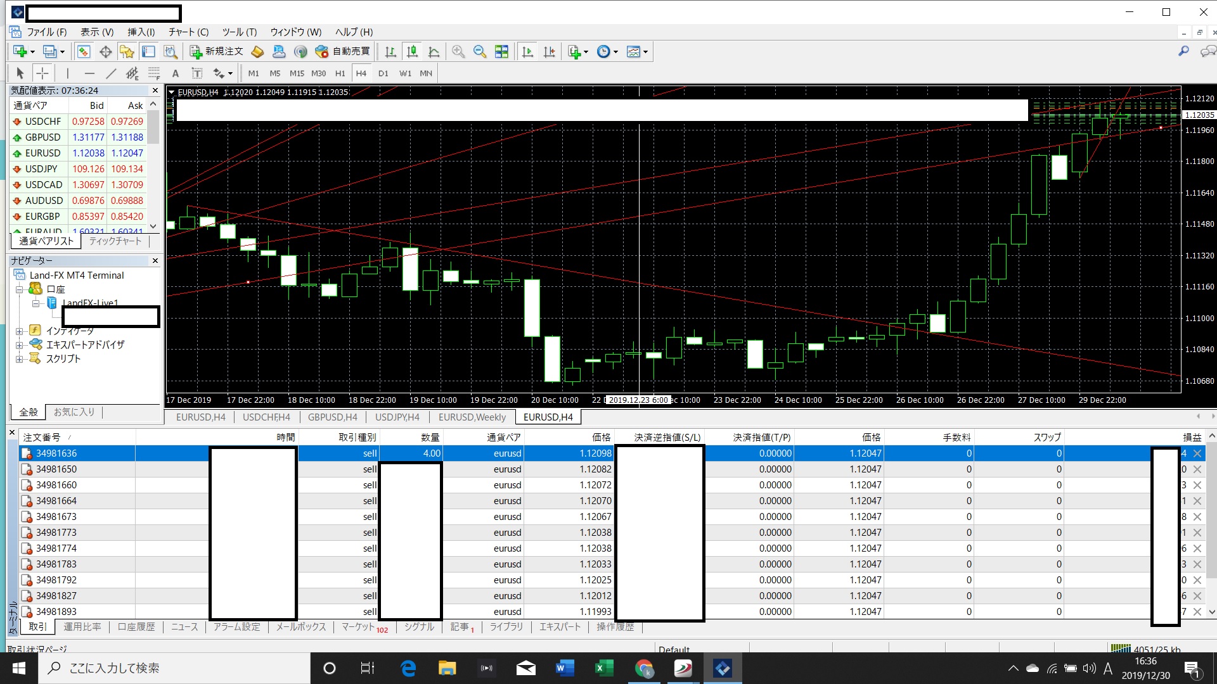Select the USDJPY row in market watch

click(x=42, y=169)
